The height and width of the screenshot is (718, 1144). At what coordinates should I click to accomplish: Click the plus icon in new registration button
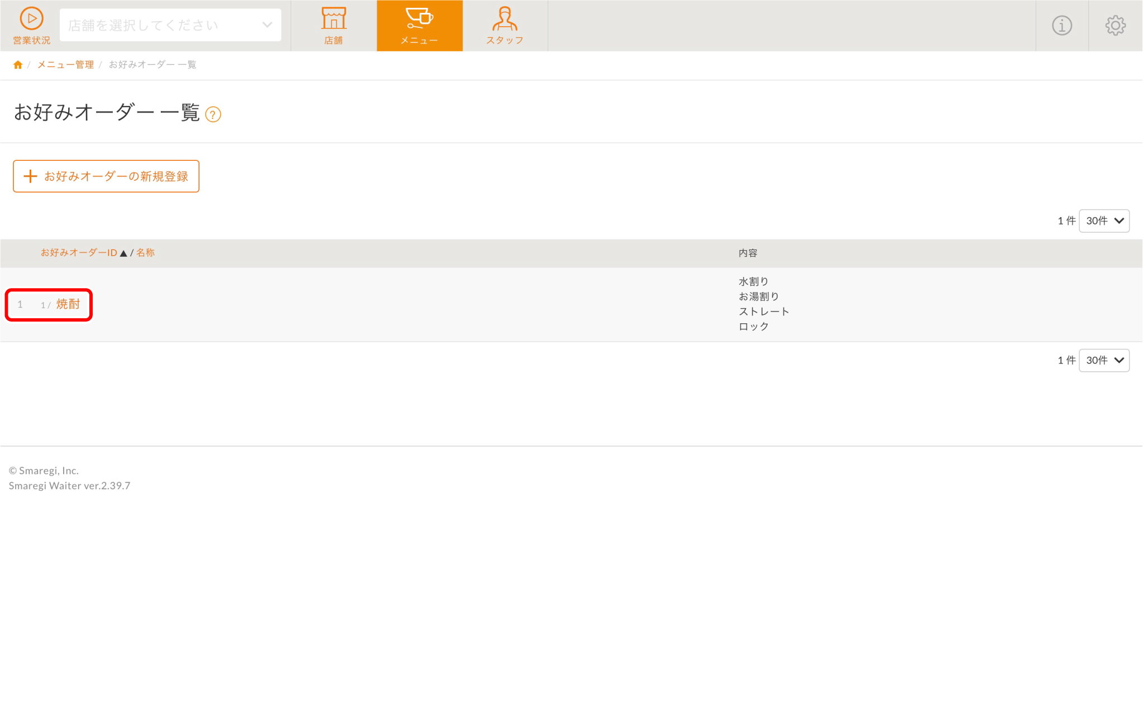[30, 176]
